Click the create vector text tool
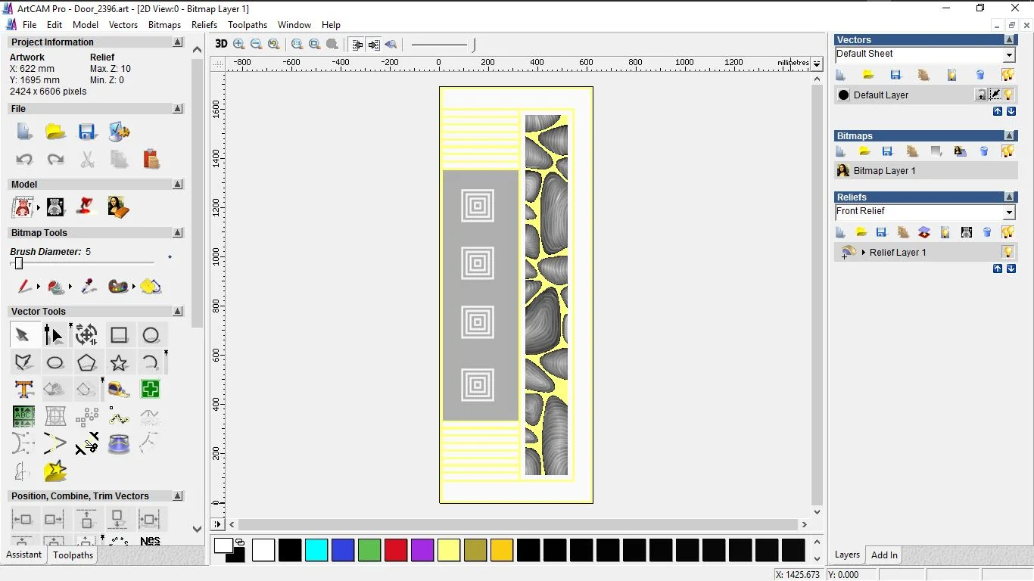Viewport: 1034px width, 581px height. (23, 390)
